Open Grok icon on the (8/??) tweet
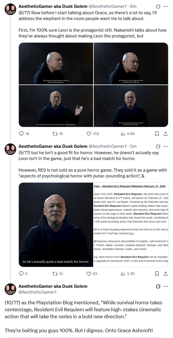Screen dimensions: 173x338 158,6
